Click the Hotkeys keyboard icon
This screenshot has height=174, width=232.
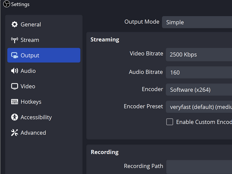point(14,102)
